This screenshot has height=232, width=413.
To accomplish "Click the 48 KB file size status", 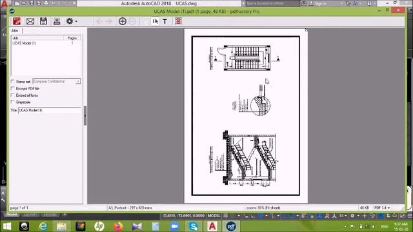I will (365, 208).
